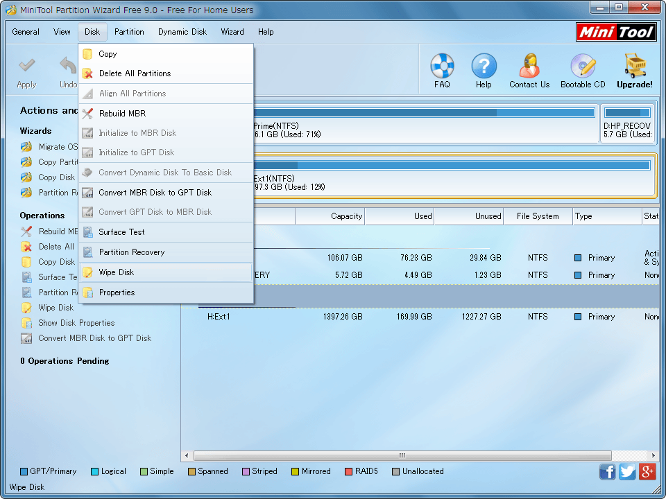Click the Logical legend color swatch

point(95,471)
